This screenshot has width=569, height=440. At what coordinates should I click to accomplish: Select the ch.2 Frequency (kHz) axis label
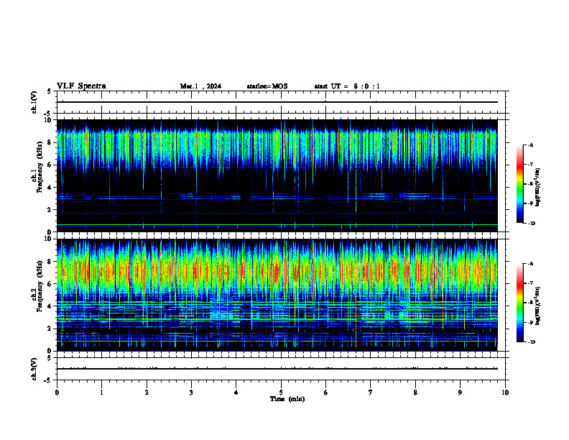click(38, 286)
